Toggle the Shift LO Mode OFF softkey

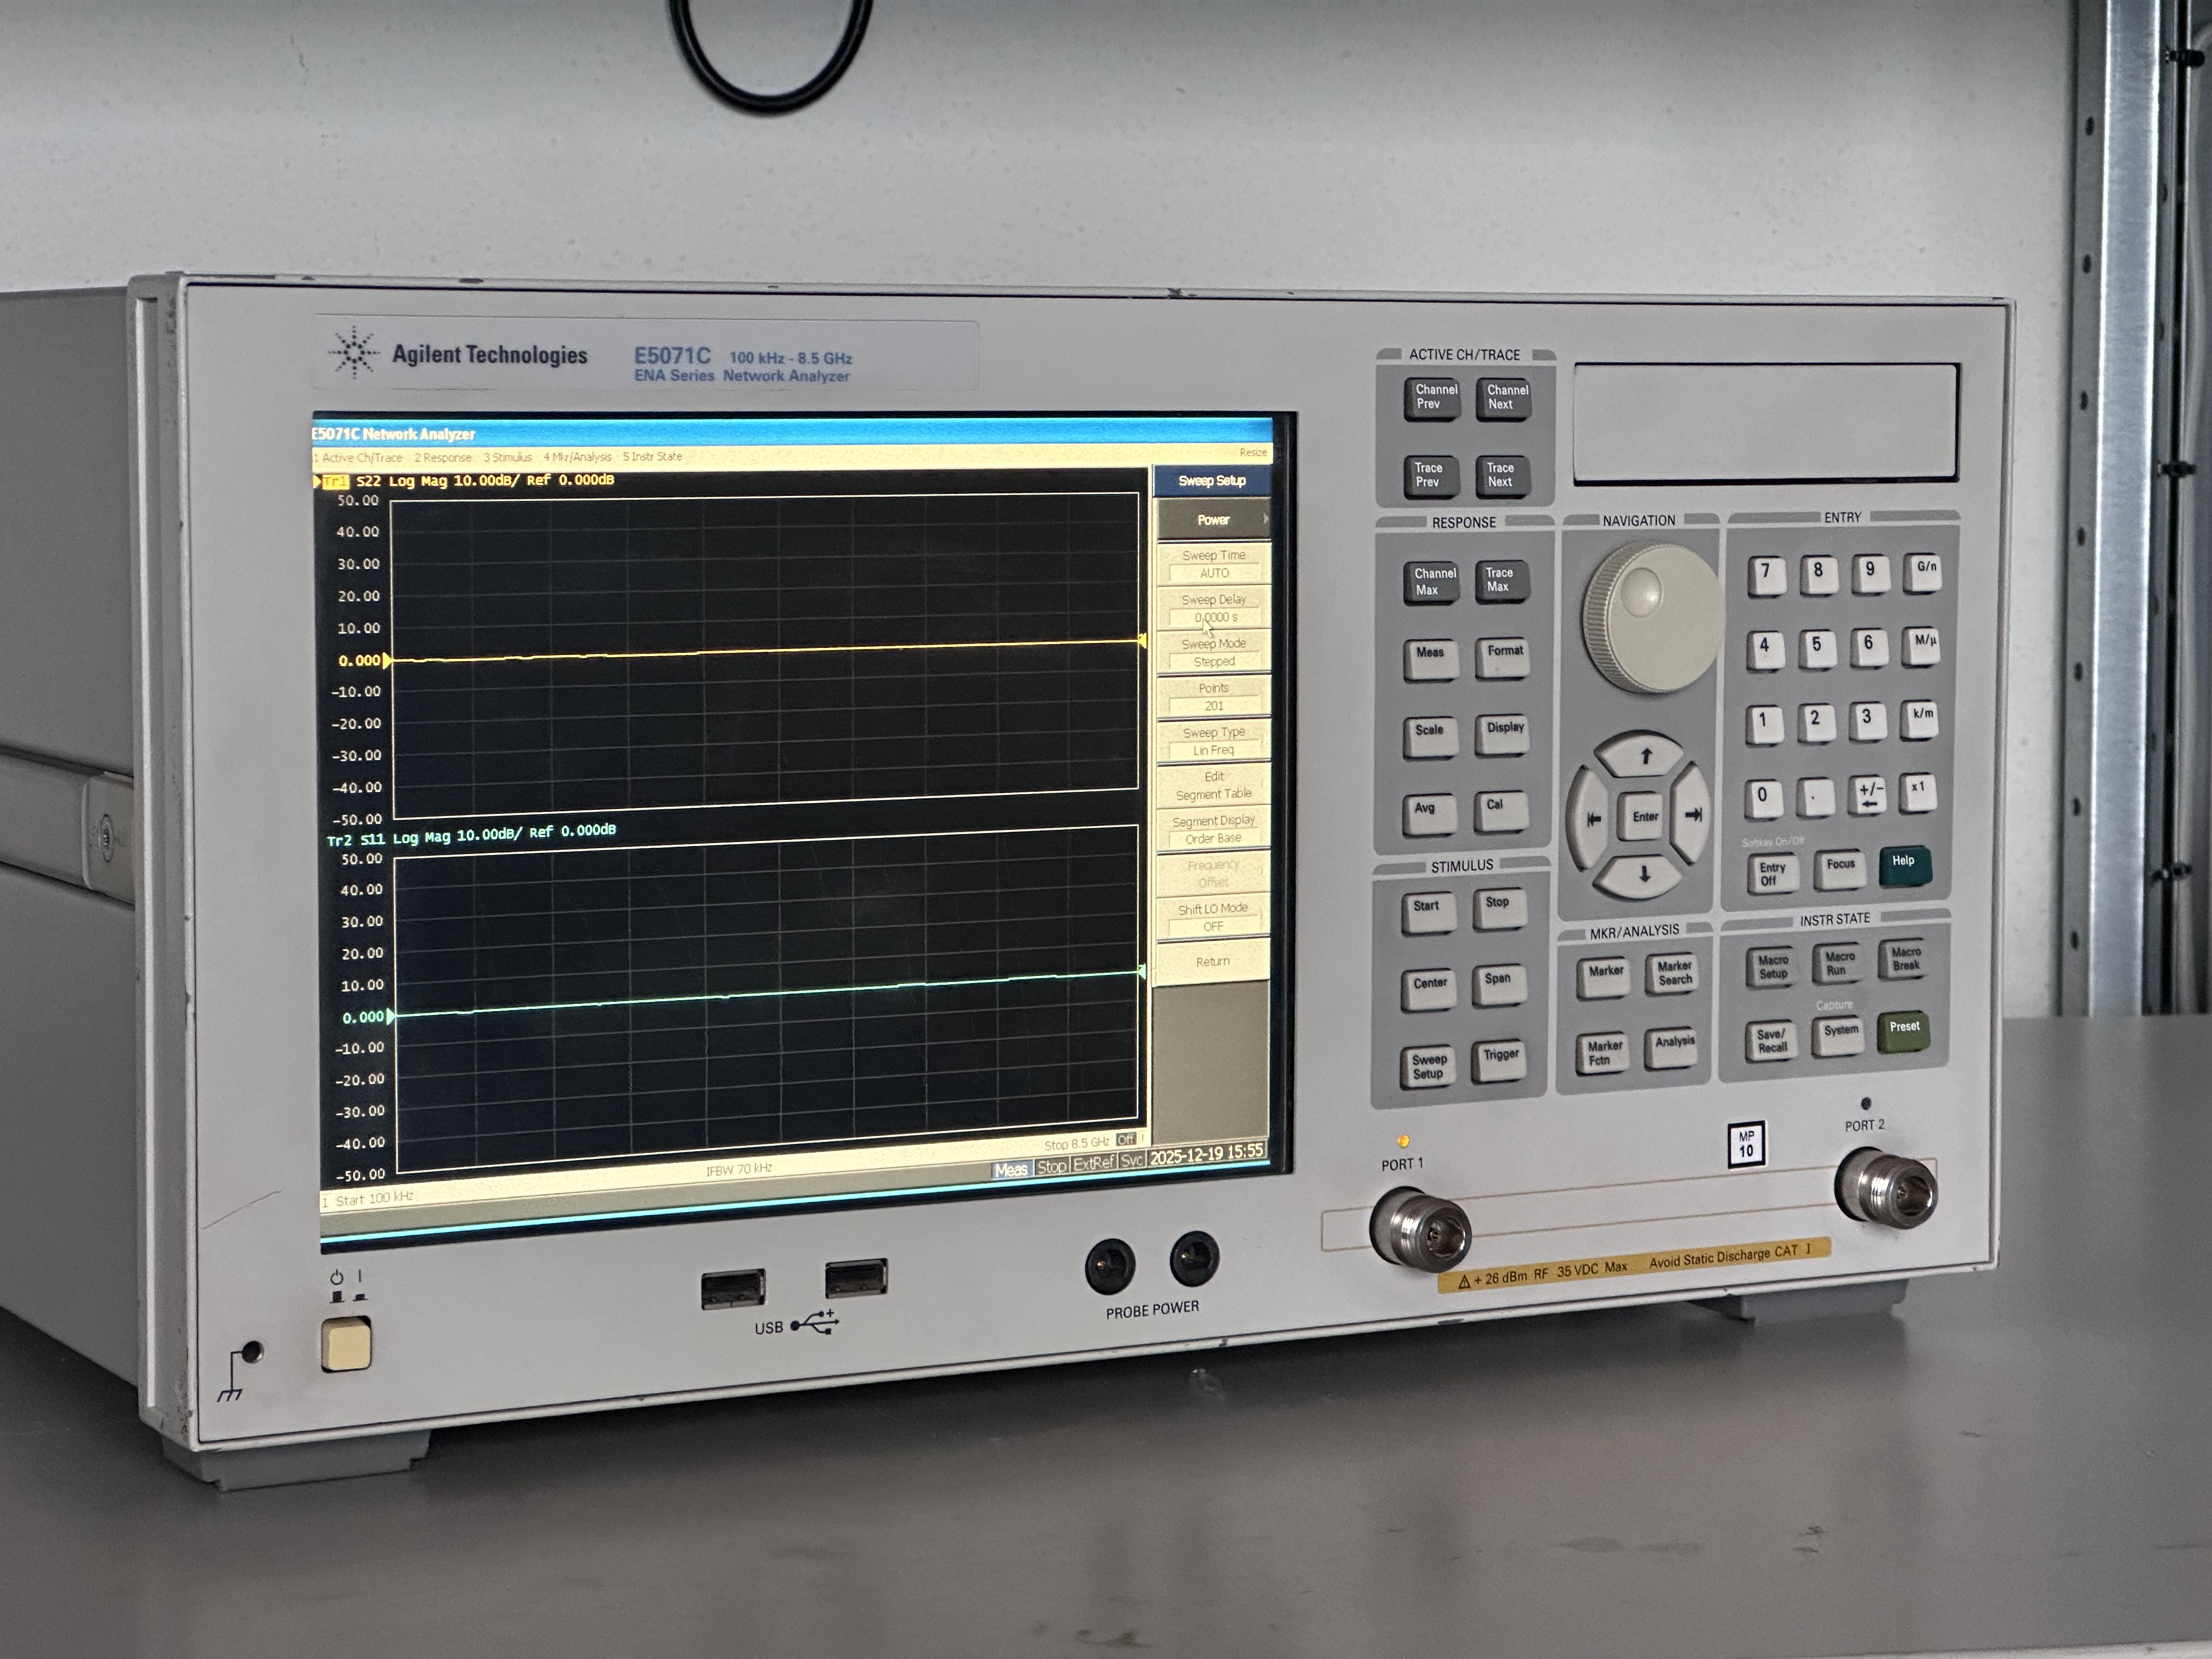tap(1214, 917)
